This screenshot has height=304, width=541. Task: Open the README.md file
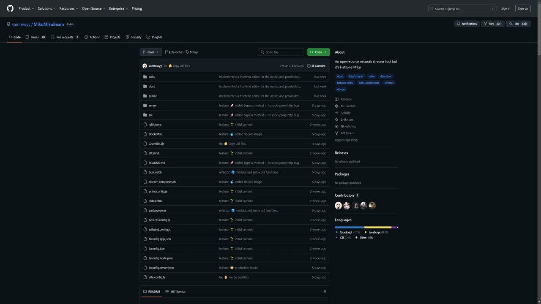pos(157,163)
